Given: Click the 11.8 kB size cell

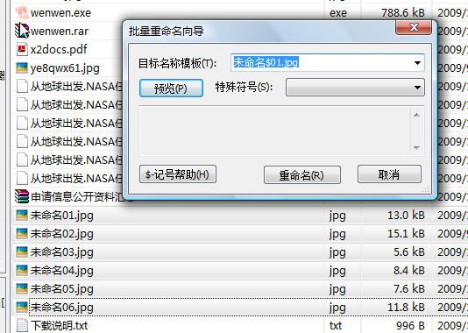Looking at the screenshot, I should tap(406, 308).
